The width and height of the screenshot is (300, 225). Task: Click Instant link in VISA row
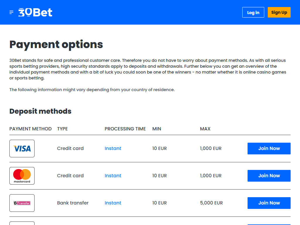(113, 149)
